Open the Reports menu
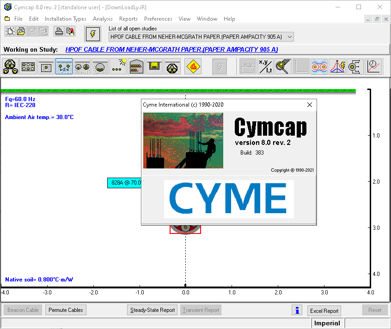 tap(128, 19)
